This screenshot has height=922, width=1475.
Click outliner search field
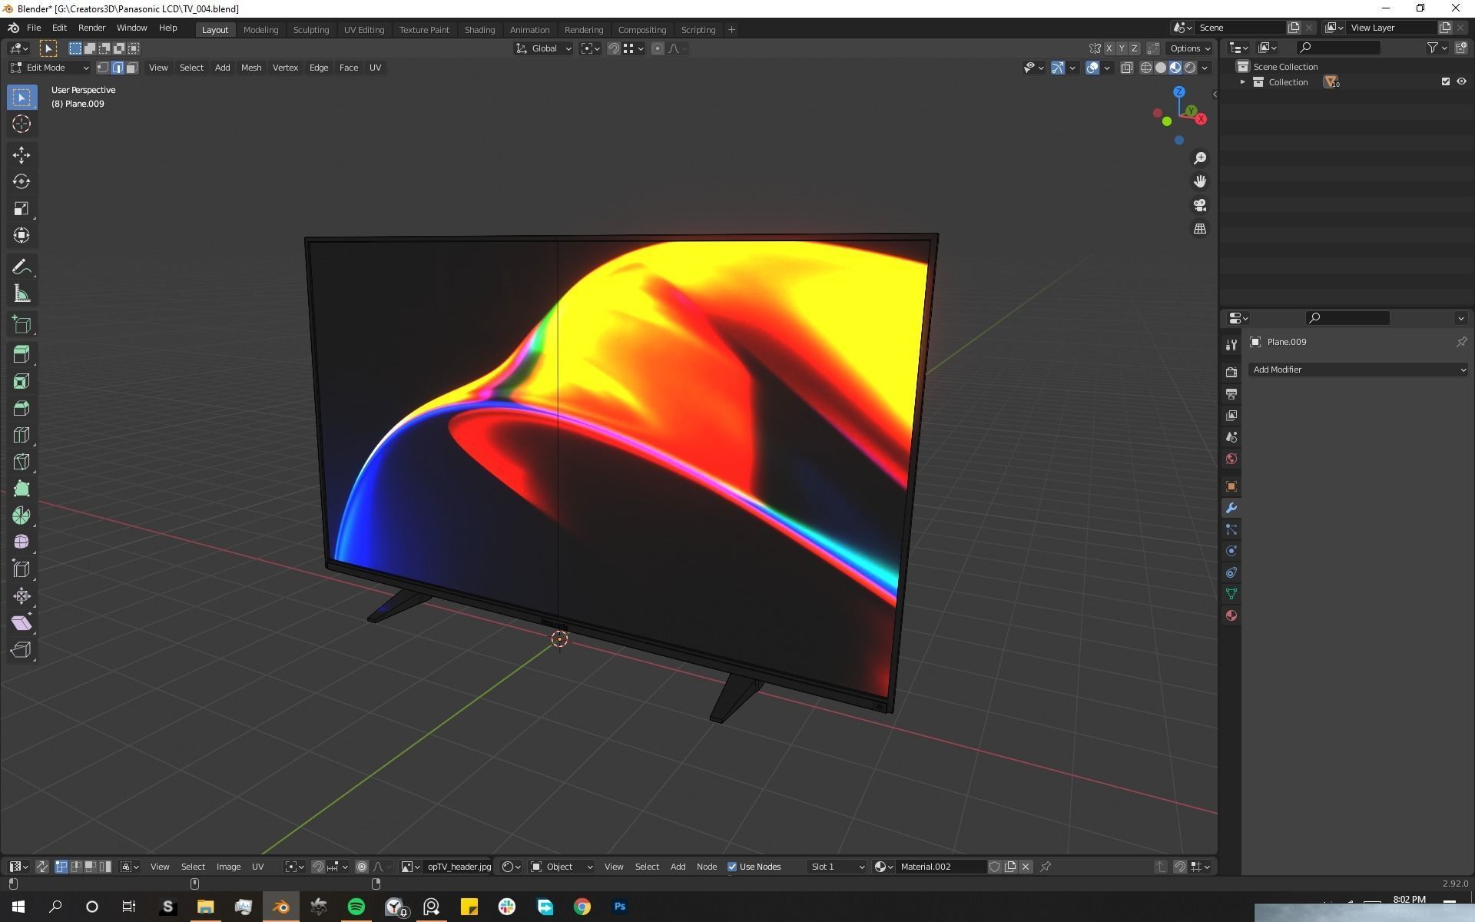1338,48
